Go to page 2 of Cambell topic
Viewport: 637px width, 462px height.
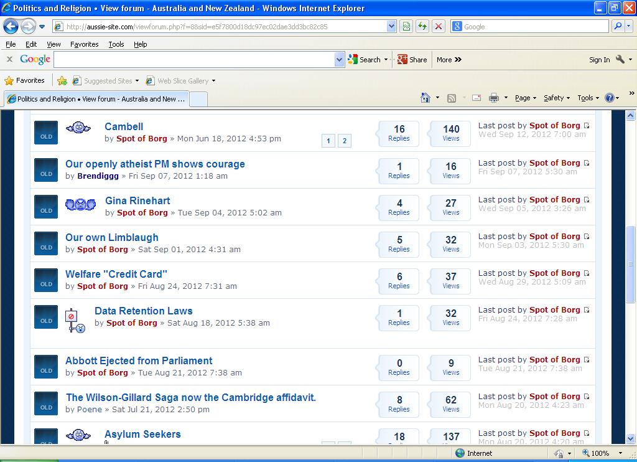click(345, 141)
